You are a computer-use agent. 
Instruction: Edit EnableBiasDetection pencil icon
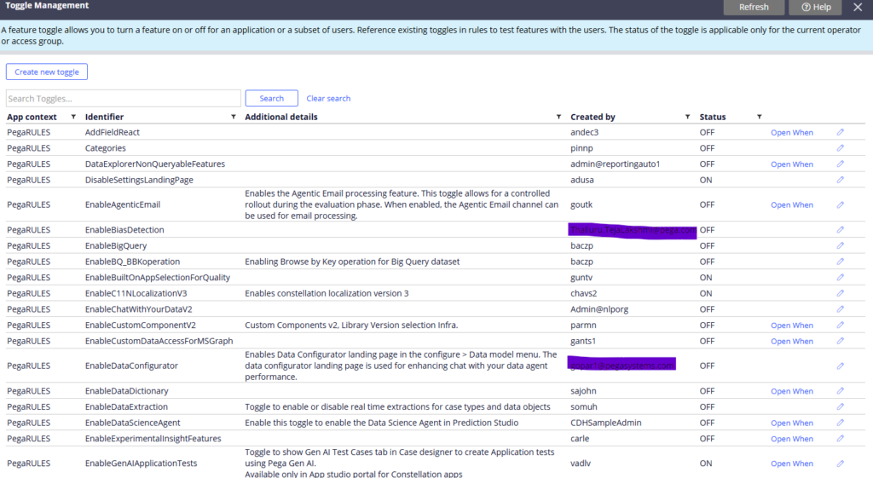(x=840, y=229)
